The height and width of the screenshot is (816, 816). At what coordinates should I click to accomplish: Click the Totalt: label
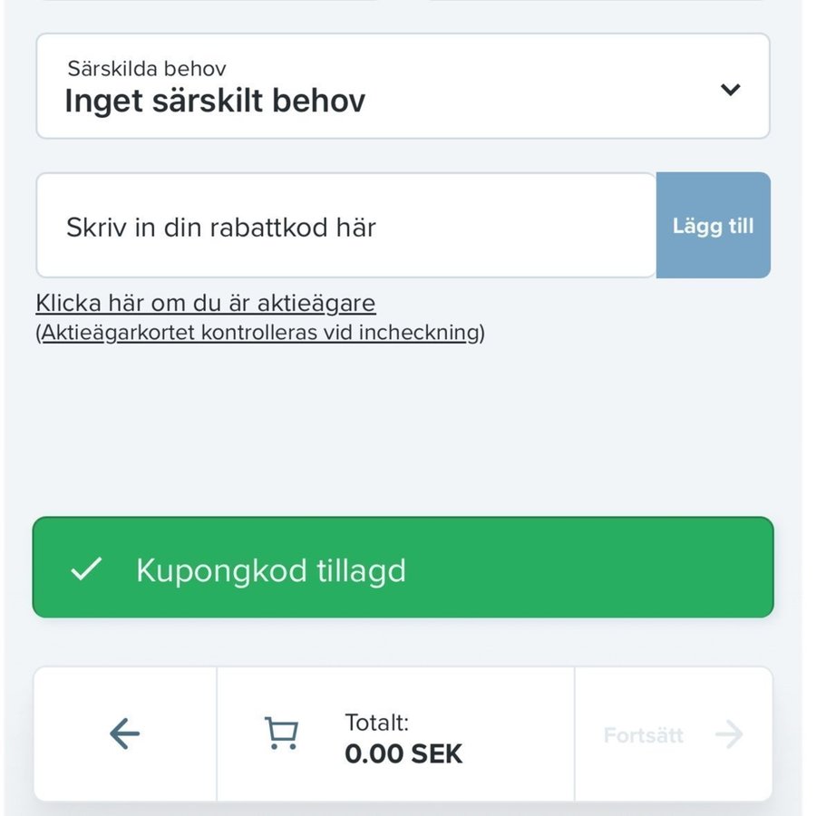(376, 723)
